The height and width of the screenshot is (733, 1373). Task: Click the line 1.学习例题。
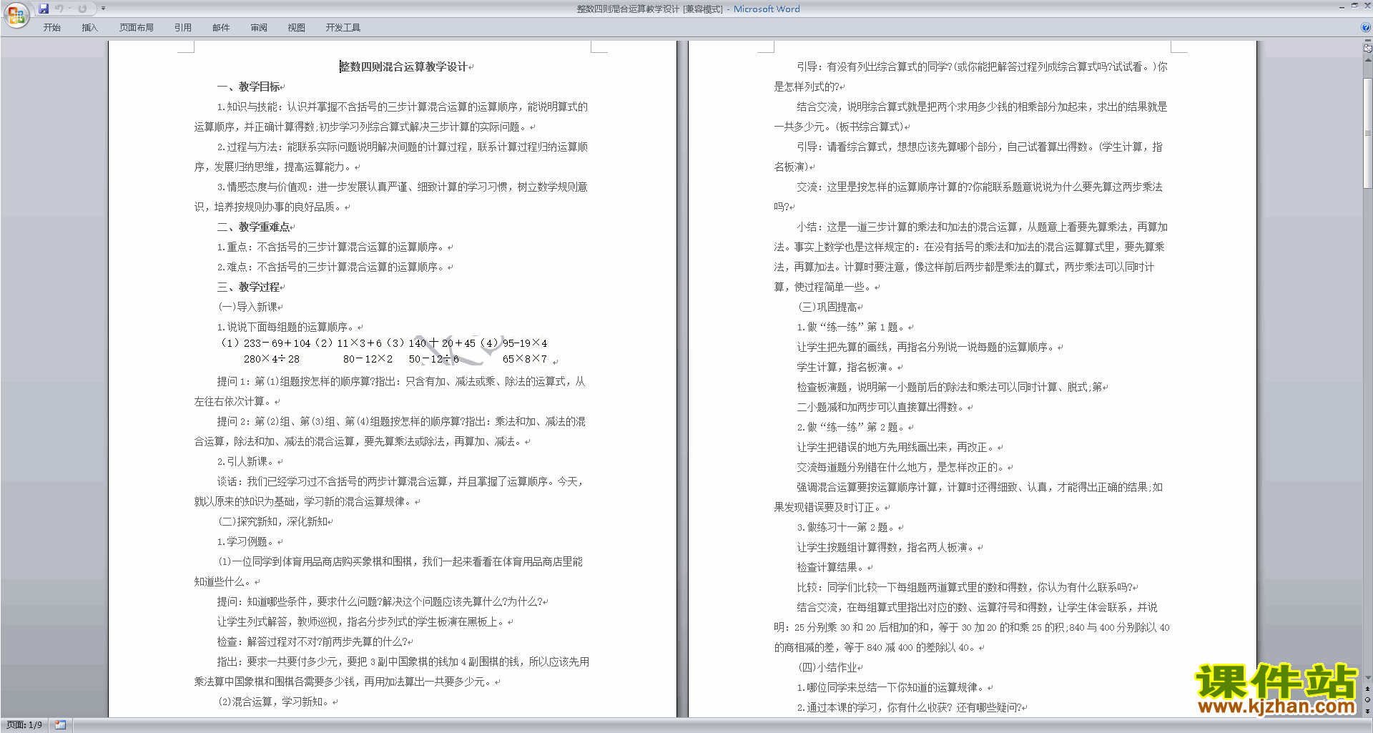[247, 541]
